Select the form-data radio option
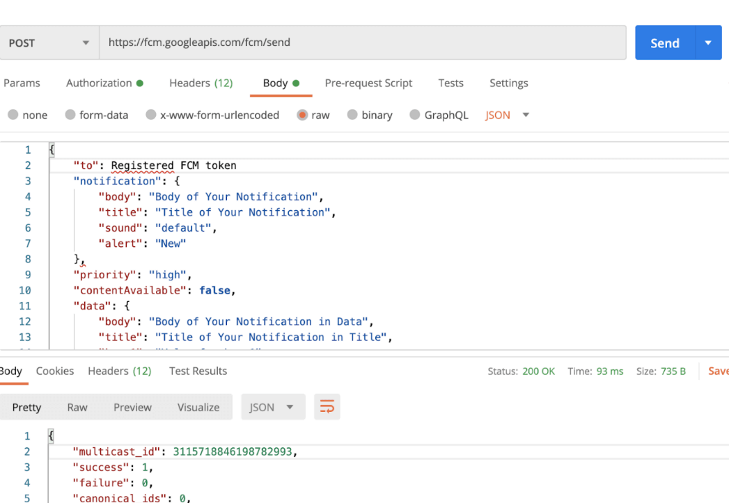The image size is (729, 503). (70, 115)
